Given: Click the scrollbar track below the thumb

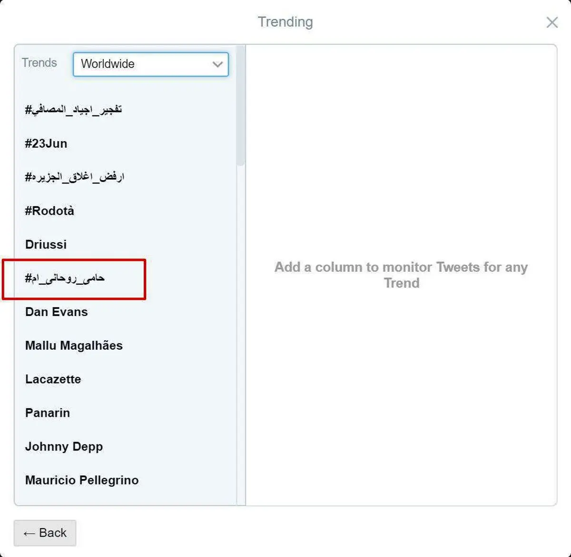Looking at the screenshot, I should click(241, 333).
